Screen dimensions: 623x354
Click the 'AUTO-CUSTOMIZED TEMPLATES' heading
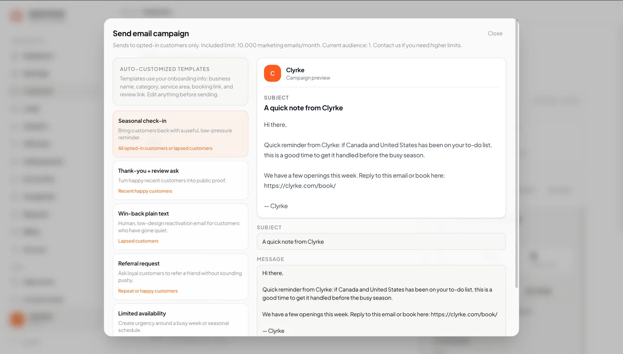click(165, 69)
